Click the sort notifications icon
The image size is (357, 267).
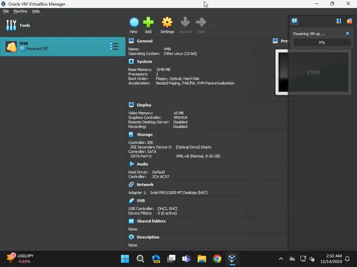339,21
